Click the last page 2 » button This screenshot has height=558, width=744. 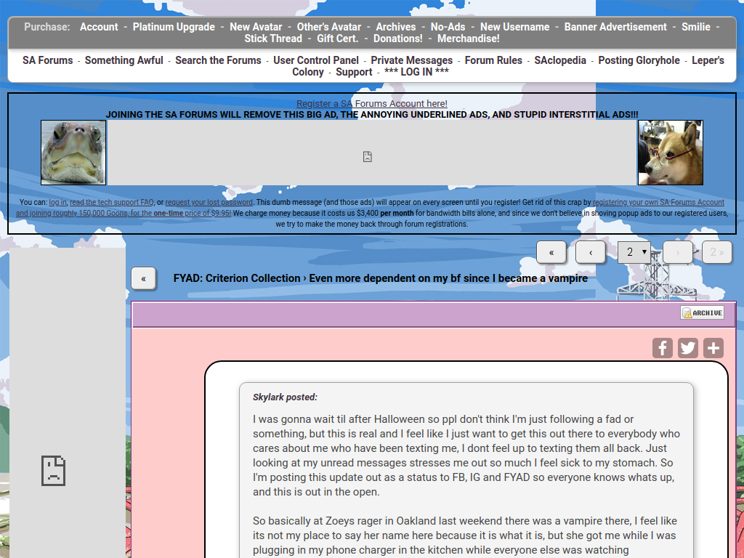click(716, 252)
